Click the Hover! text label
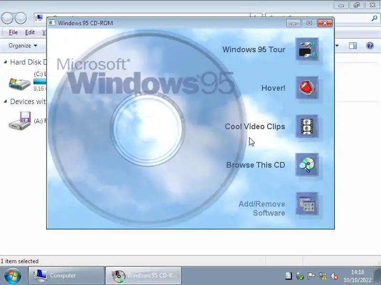The width and height of the screenshot is (381, 285). pyautogui.click(x=273, y=88)
